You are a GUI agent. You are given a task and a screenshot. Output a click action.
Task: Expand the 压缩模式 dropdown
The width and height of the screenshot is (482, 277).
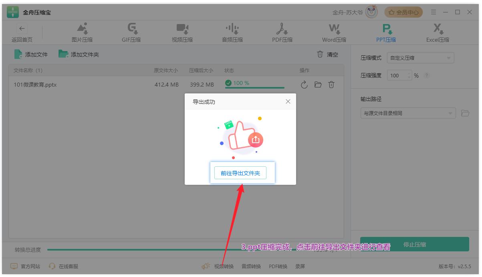coord(448,58)
